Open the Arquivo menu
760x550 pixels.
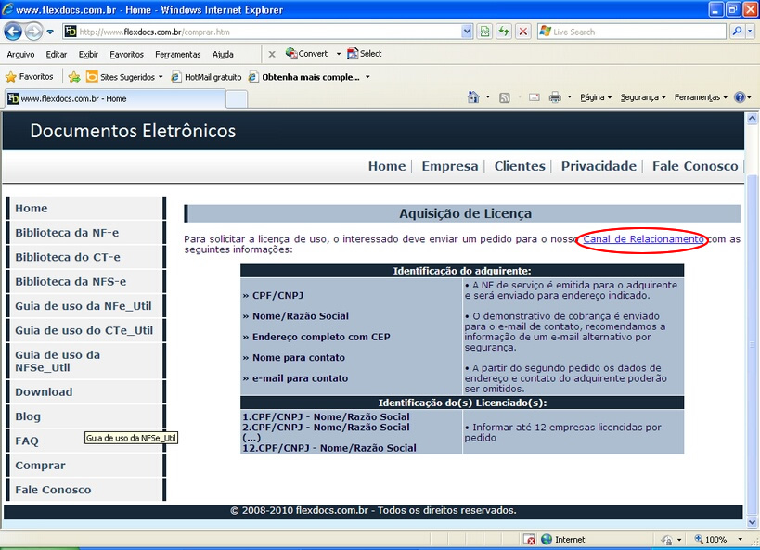20,54
